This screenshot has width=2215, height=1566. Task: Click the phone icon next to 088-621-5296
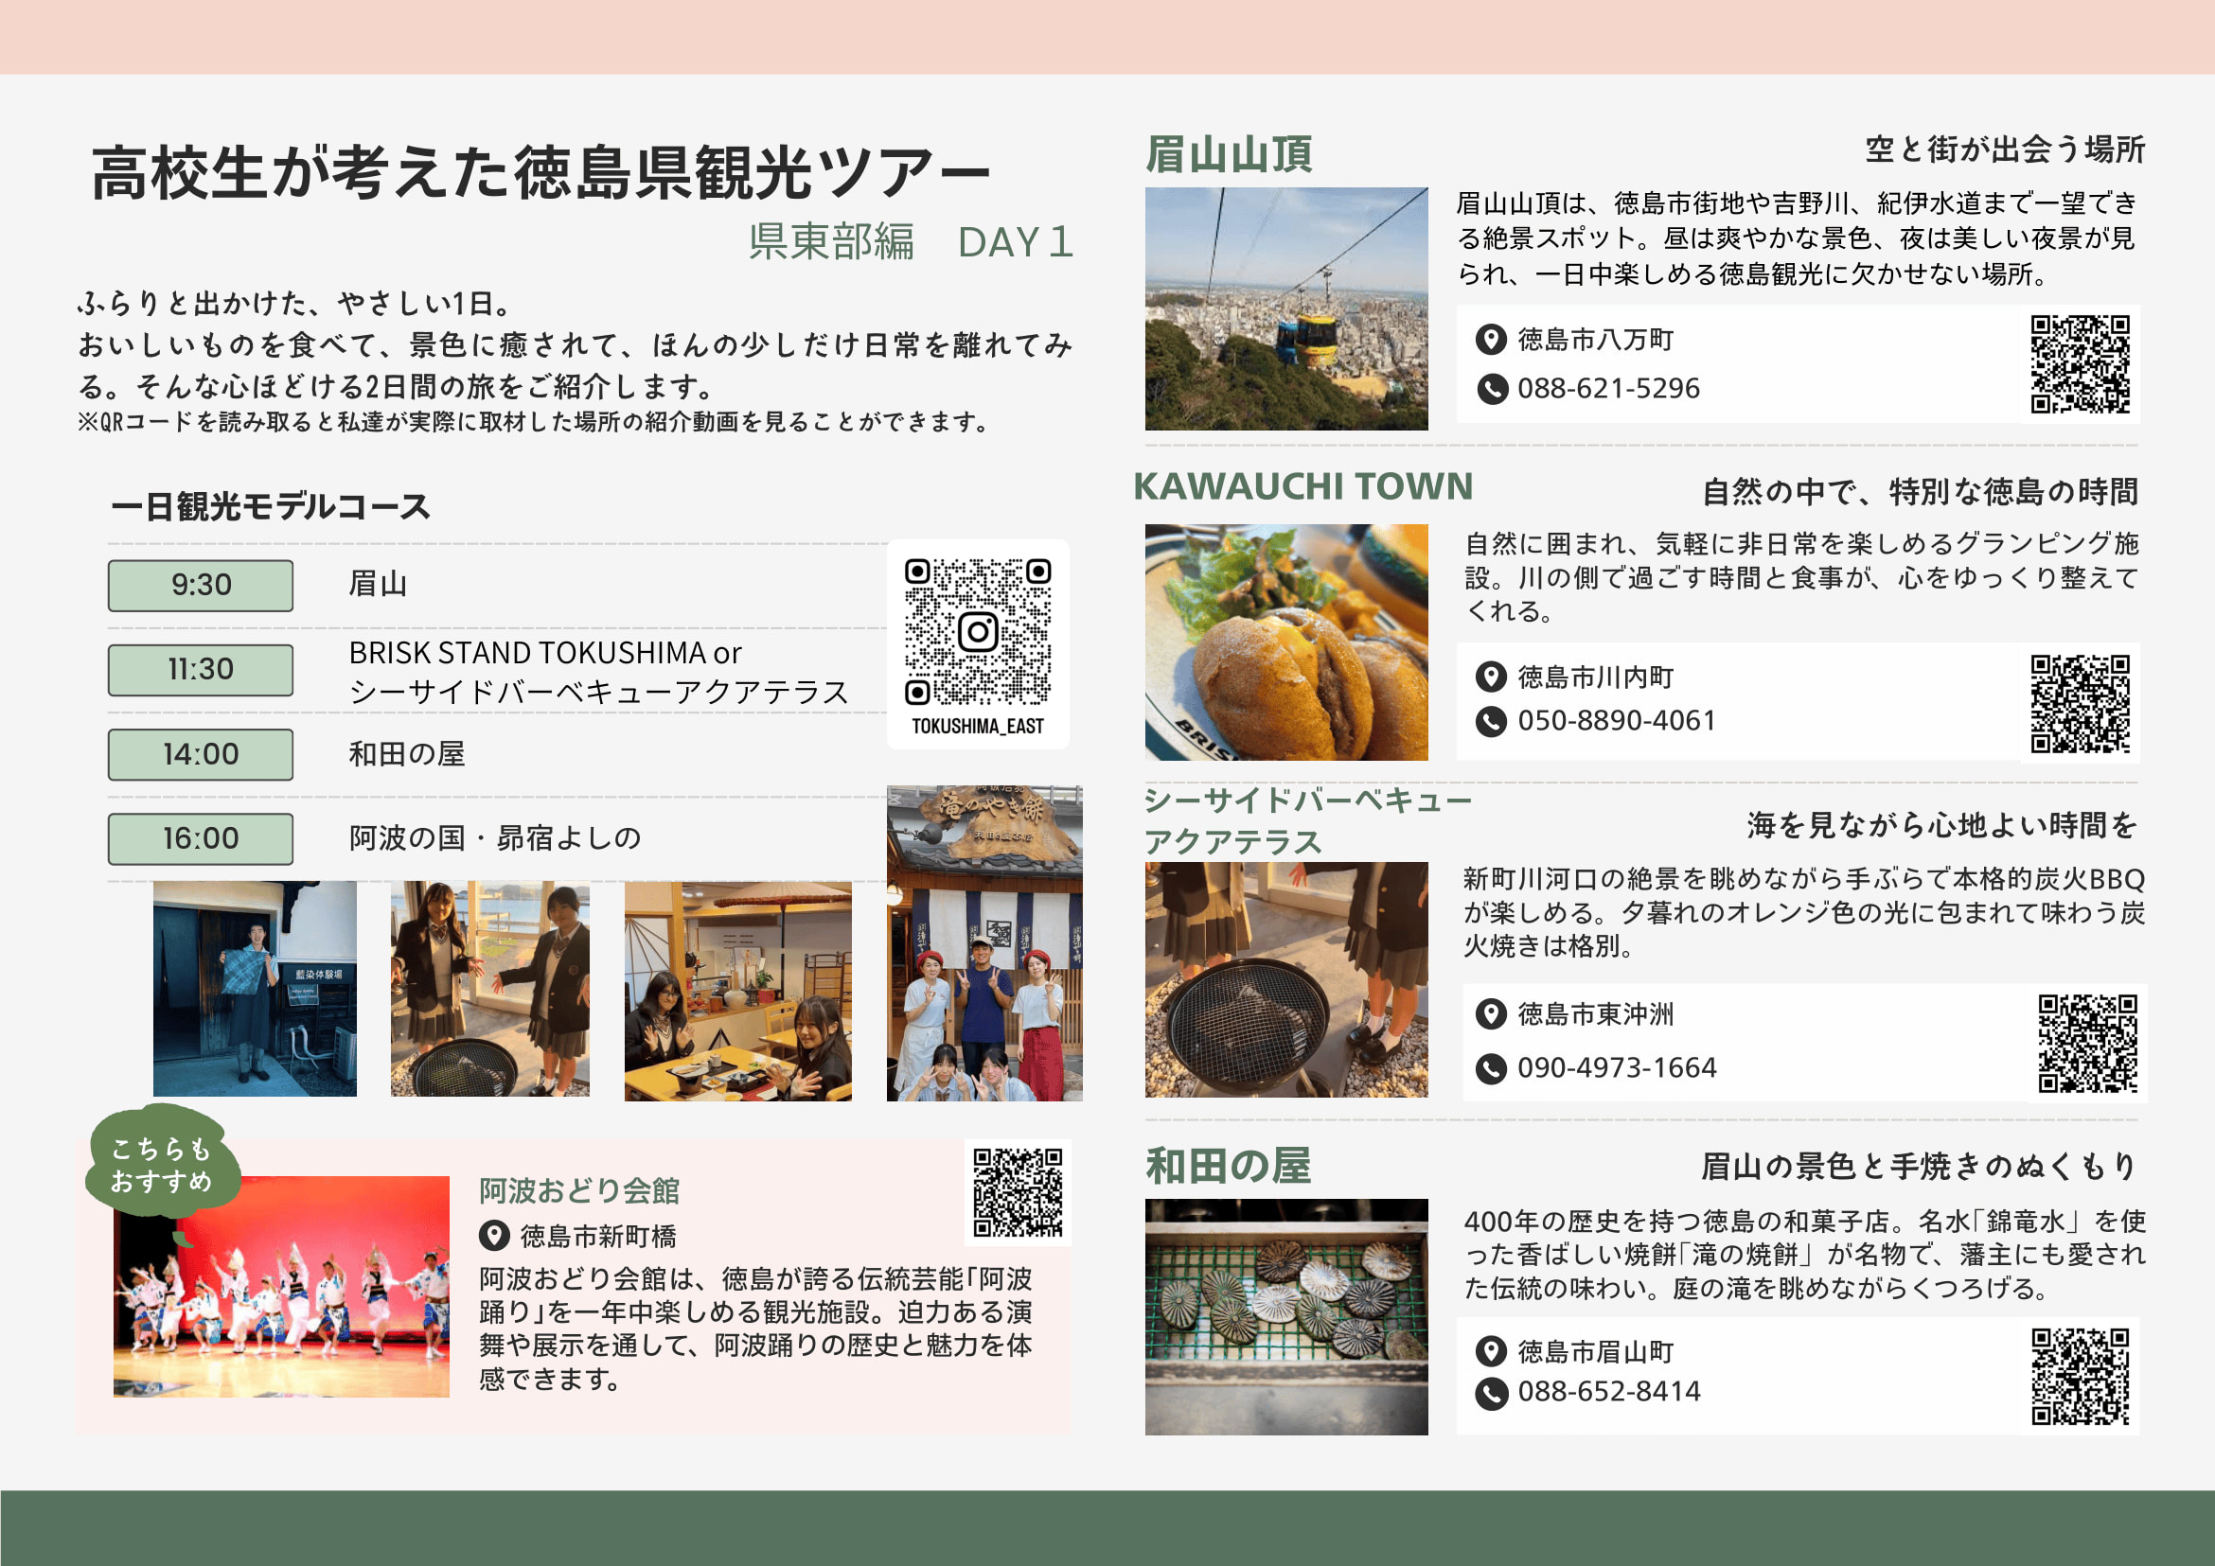[1492, 389]
